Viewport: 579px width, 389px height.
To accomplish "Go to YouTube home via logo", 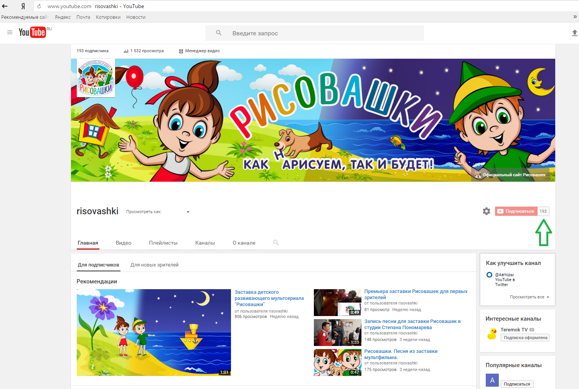I will point(32,32).
